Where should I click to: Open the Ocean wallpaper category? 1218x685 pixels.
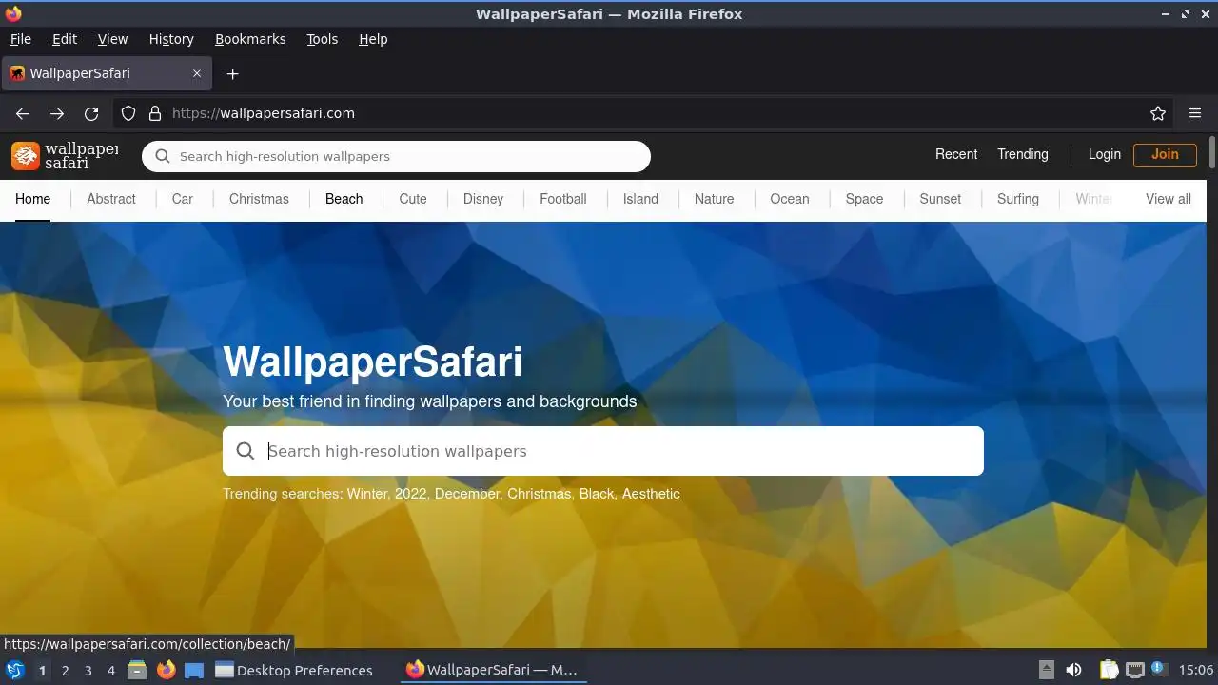790,199
